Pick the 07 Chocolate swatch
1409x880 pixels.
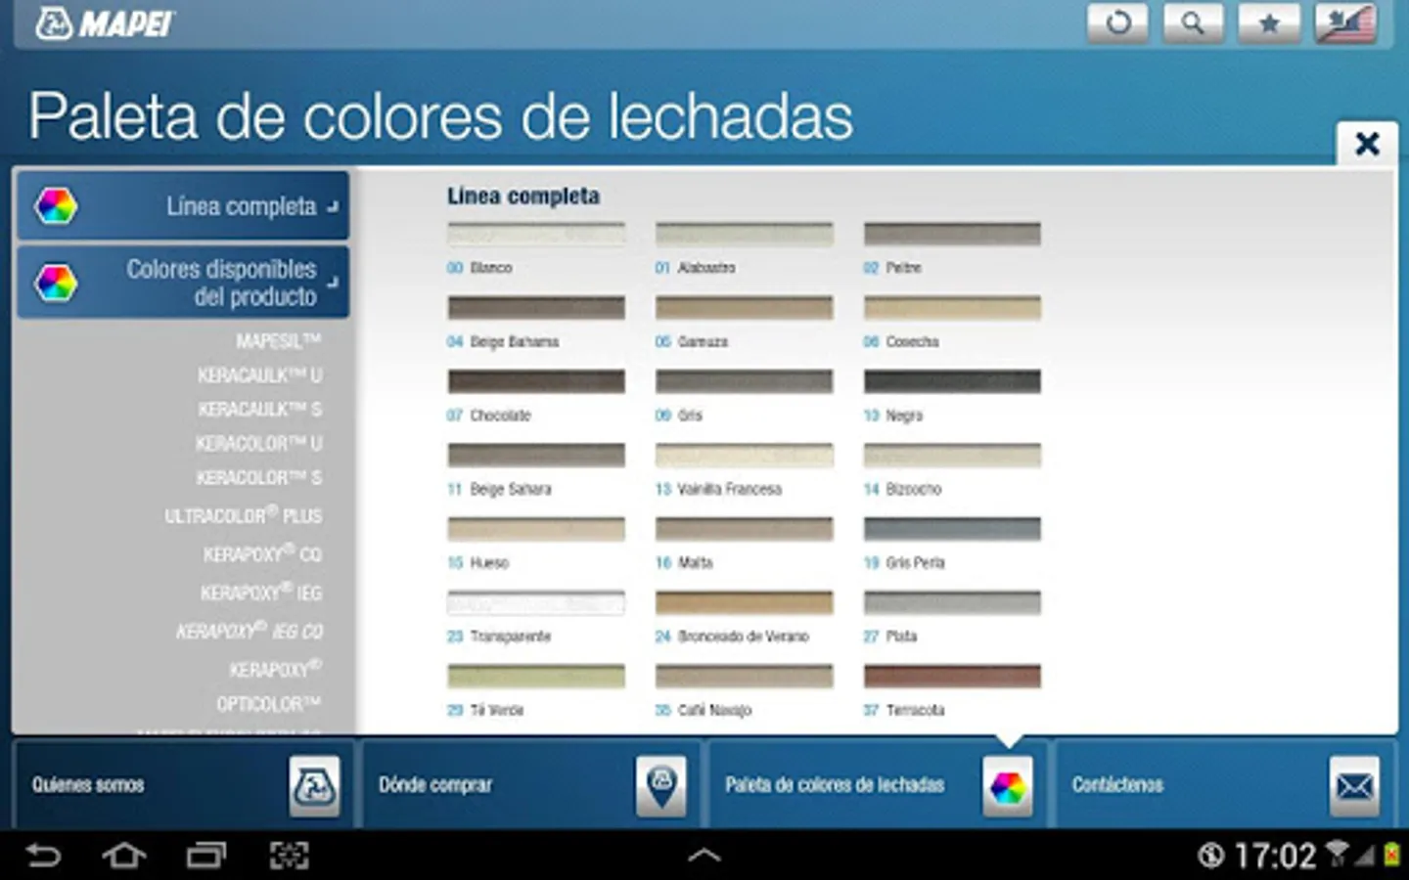(536, 381)
